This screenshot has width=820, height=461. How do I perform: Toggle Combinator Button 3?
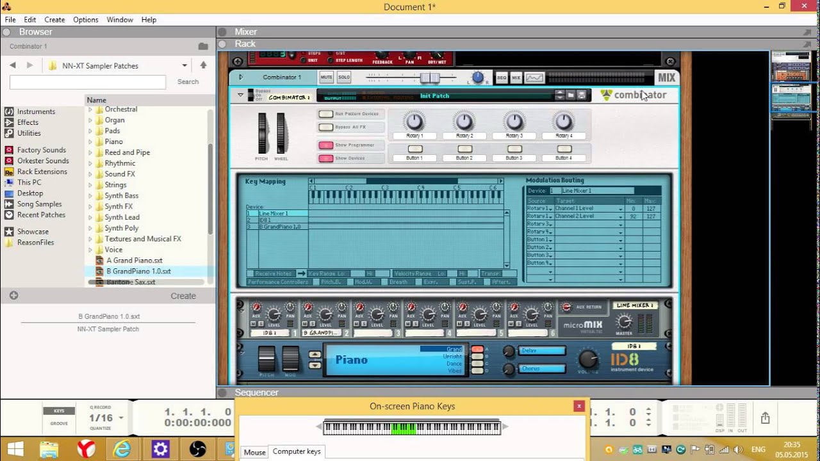(514, 149)
